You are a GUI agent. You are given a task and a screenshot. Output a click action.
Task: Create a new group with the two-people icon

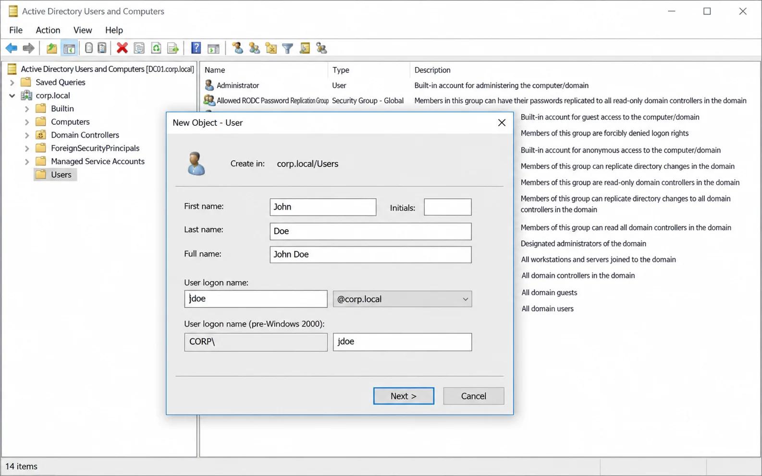pos(254,48)
